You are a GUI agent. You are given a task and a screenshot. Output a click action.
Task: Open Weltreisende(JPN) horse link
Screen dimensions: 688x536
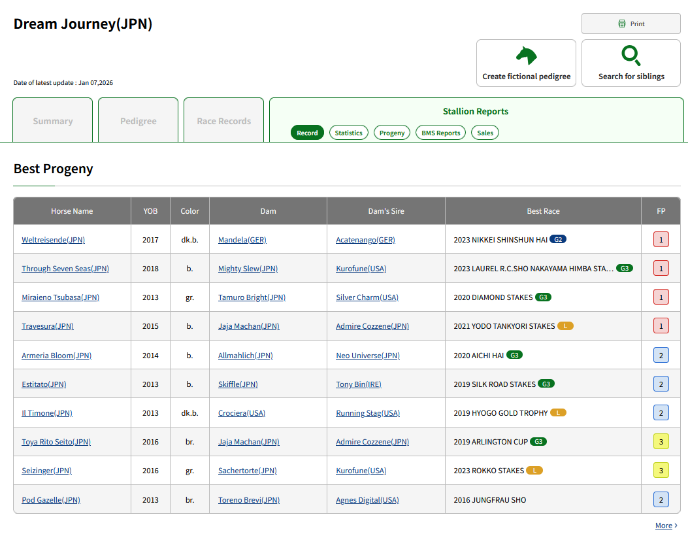(53, 240)
